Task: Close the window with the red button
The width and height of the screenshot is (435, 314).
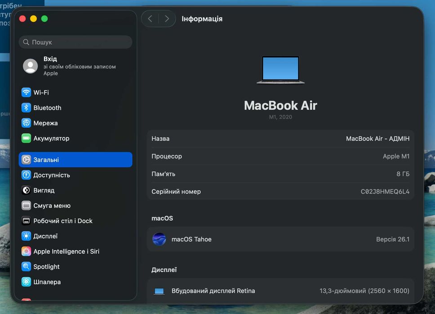Action: (22, 18)
